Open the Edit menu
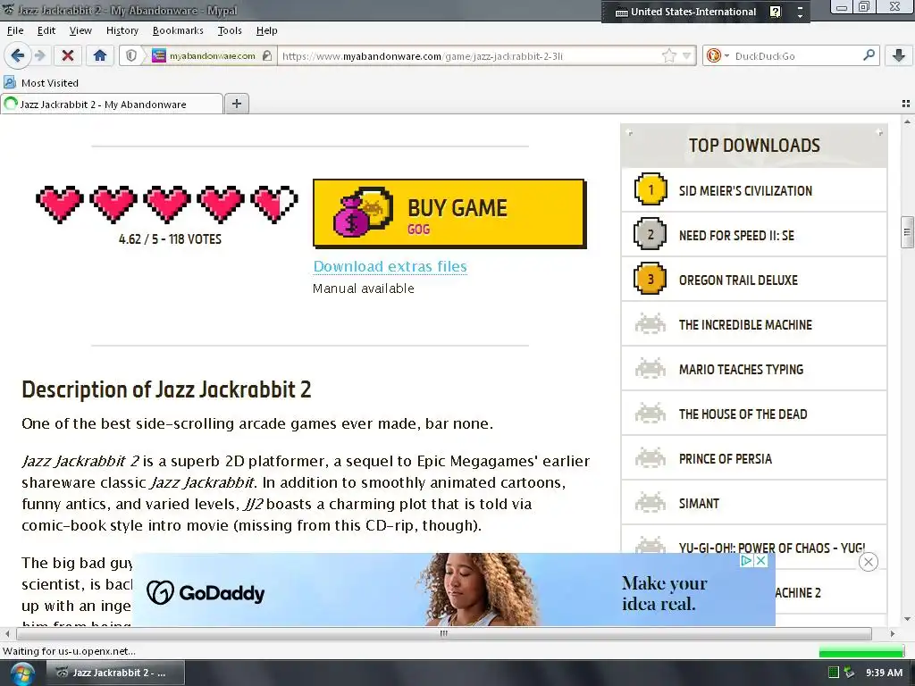Viewport: 915px width, 686px height. 46,30
